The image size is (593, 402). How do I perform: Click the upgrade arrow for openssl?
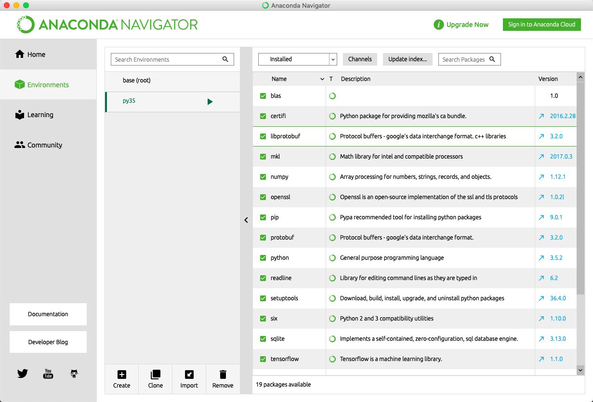pos(541,197)
